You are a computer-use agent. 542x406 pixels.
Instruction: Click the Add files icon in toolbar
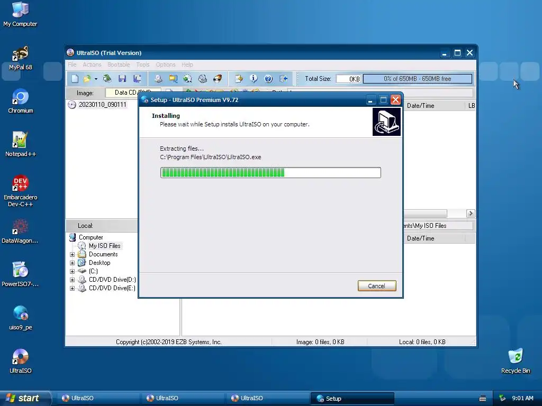(x=239, y=79)
